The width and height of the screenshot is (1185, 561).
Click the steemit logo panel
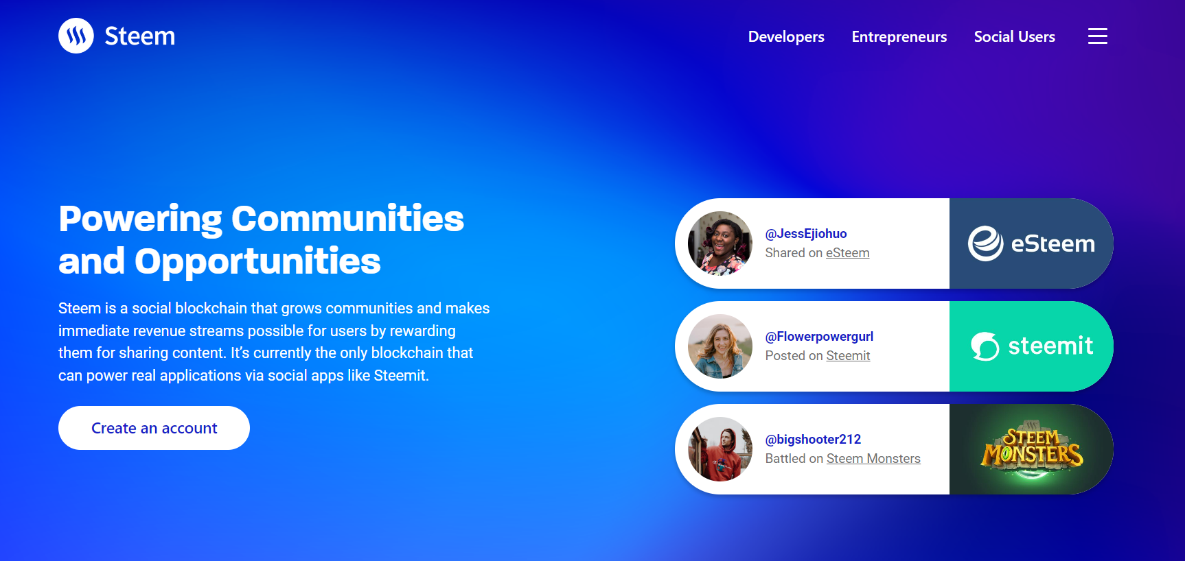tap(1031, 346)
